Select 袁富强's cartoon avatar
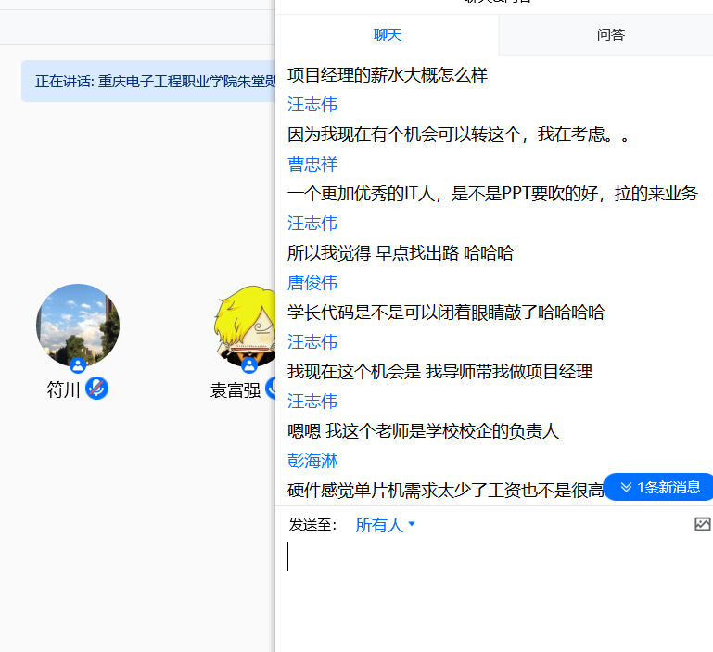This screenshot has width=713, height=652. [246, 325]
